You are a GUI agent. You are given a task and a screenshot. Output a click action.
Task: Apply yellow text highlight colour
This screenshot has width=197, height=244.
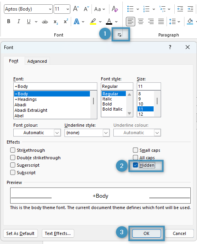93,22
